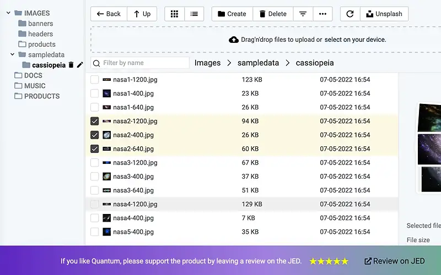
Task: Collapse the IMAGES tree node
Action: click(8, 13)
